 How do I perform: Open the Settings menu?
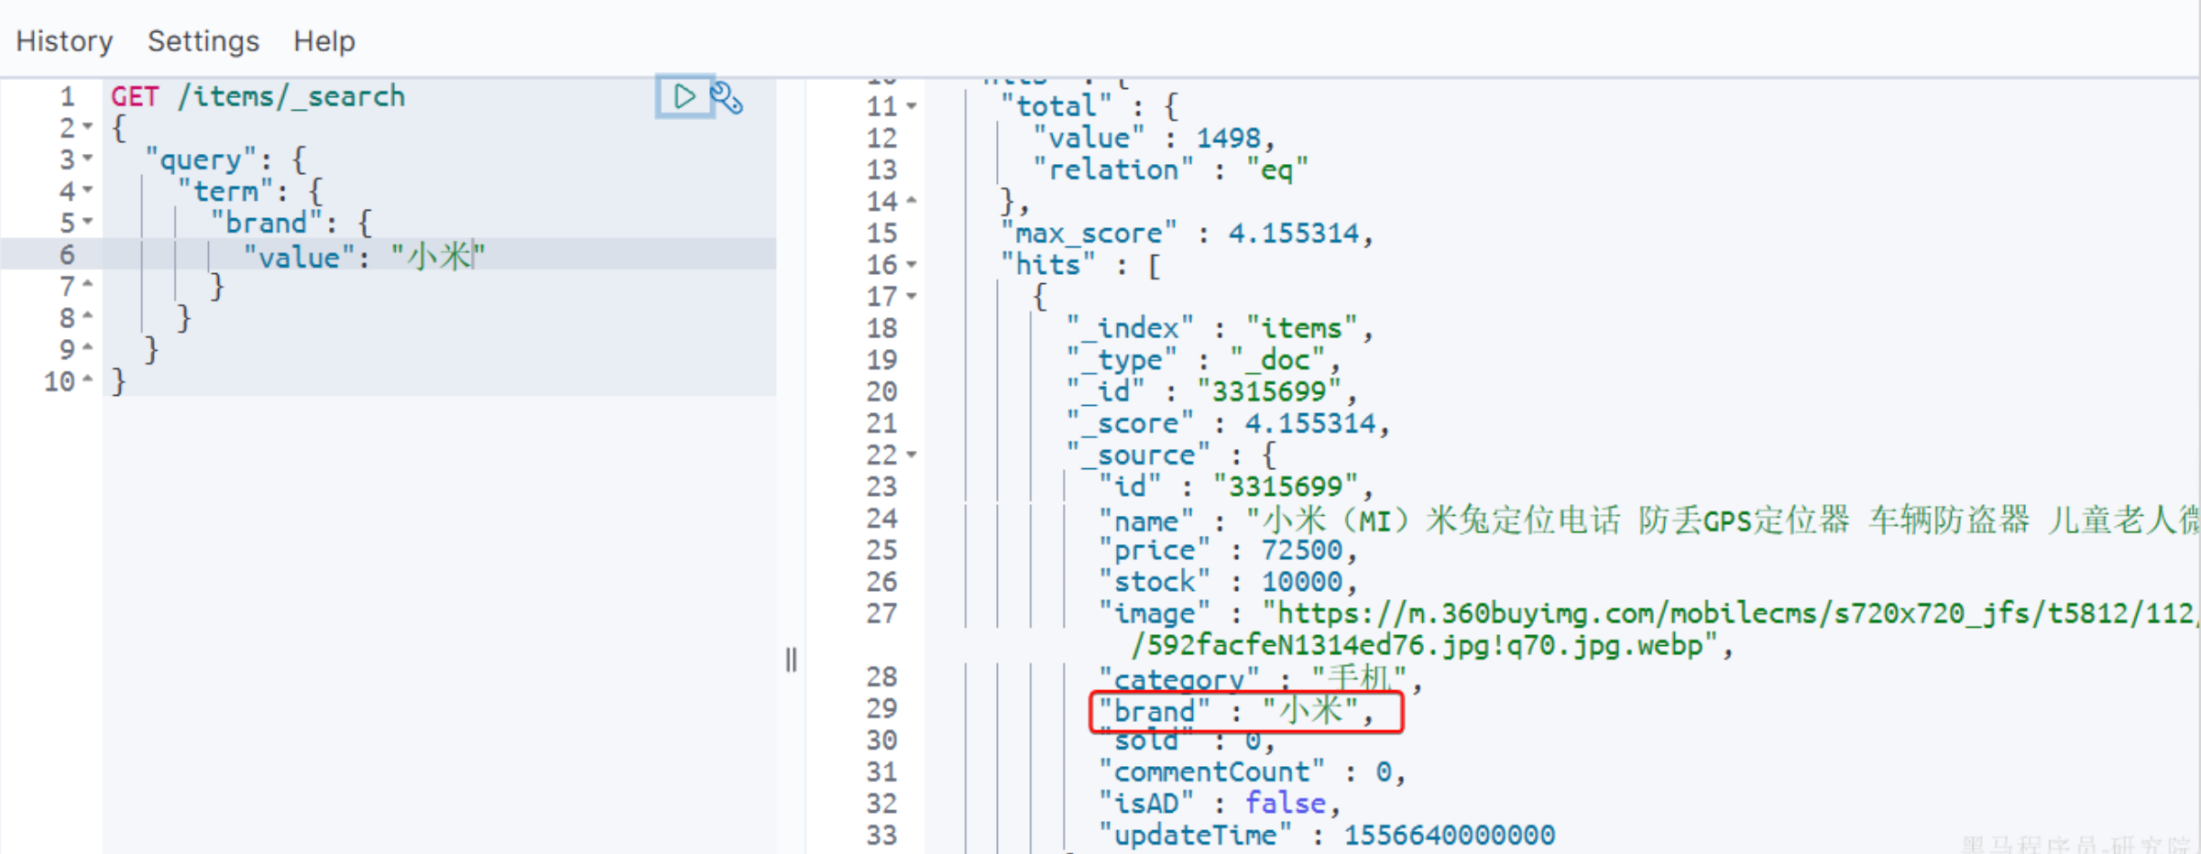(203, 41)
